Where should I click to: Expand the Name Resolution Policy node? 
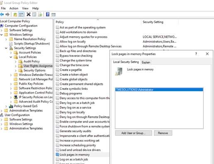[x=6, y=39]
